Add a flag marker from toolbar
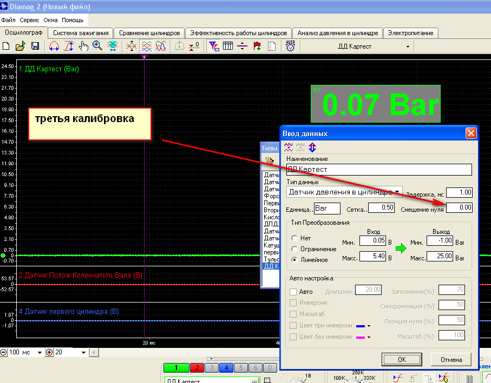Image resolution: width=491 pixels, height=383 pixels. [257, 46]
